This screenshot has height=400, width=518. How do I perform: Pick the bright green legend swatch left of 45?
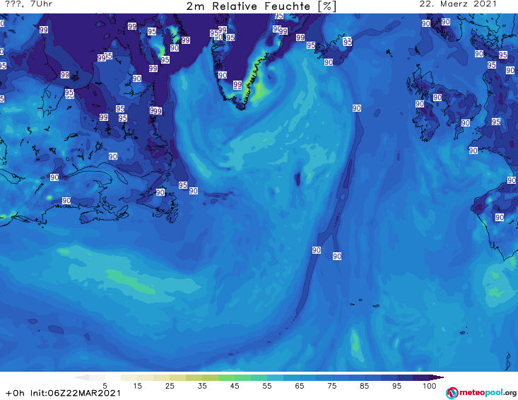pos(227,377)
